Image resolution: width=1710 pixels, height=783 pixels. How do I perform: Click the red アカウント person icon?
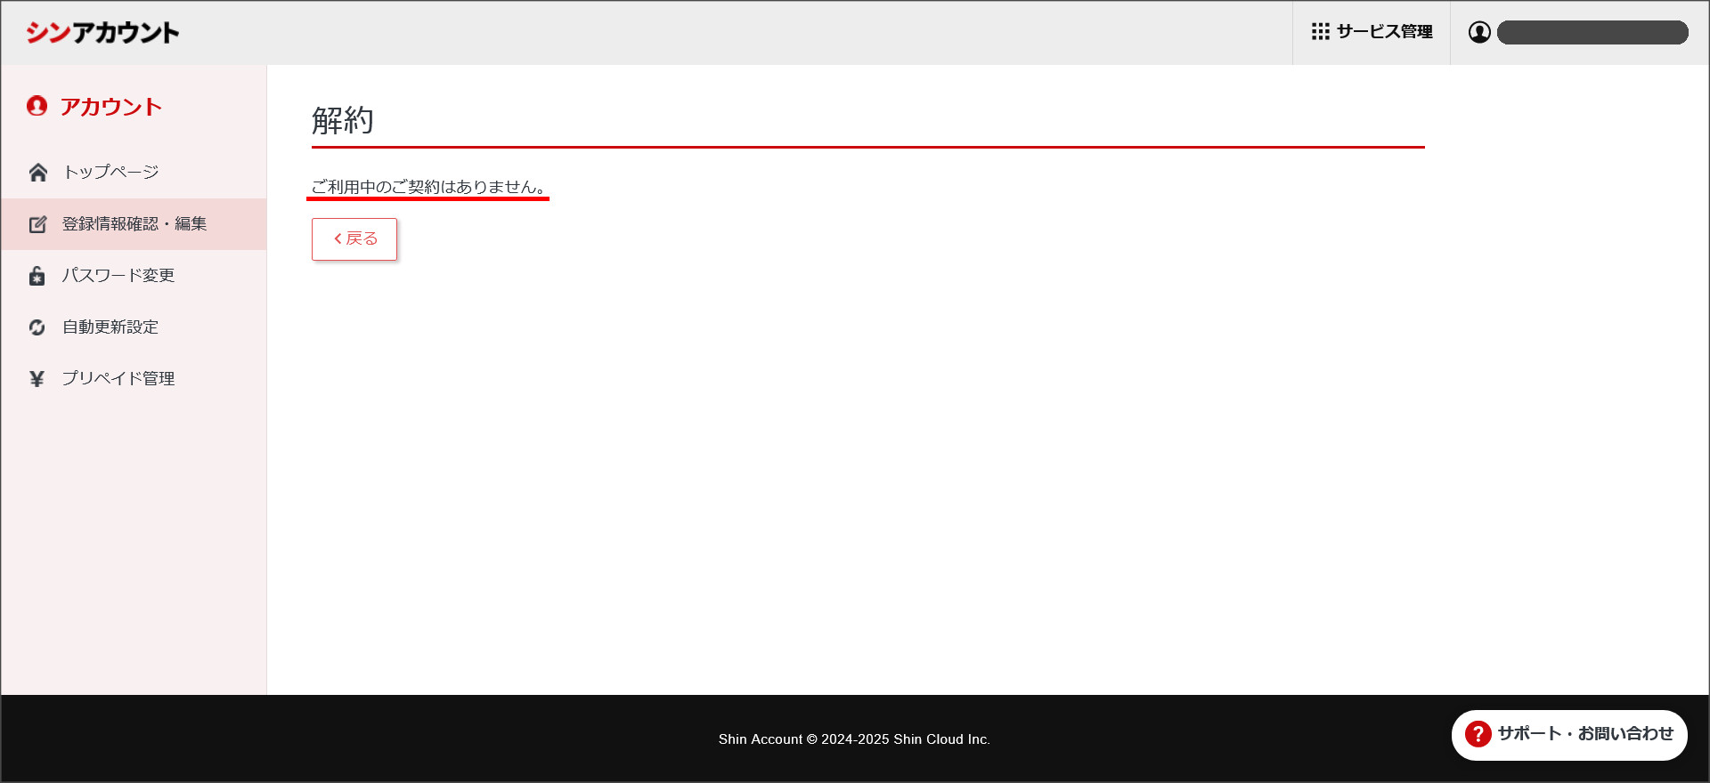point(37,107)
